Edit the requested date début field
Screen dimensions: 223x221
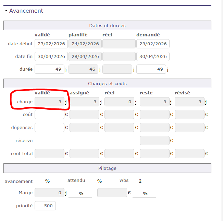[x=153, y=44]
